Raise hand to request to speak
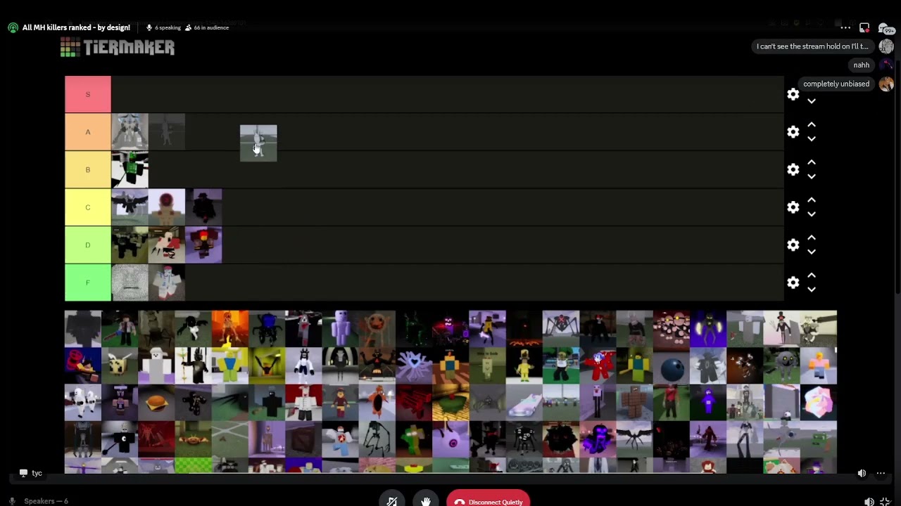Image resolution: width=901 pixels, height=506 pixels. (426, 501)
